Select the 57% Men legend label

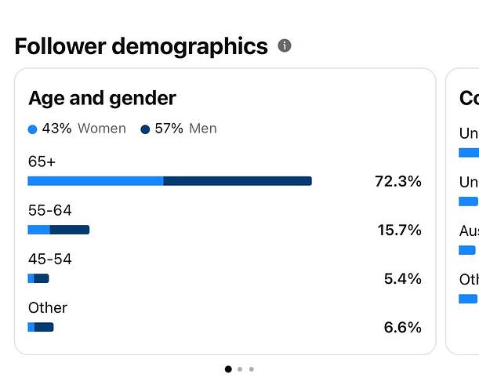[186, 129]
